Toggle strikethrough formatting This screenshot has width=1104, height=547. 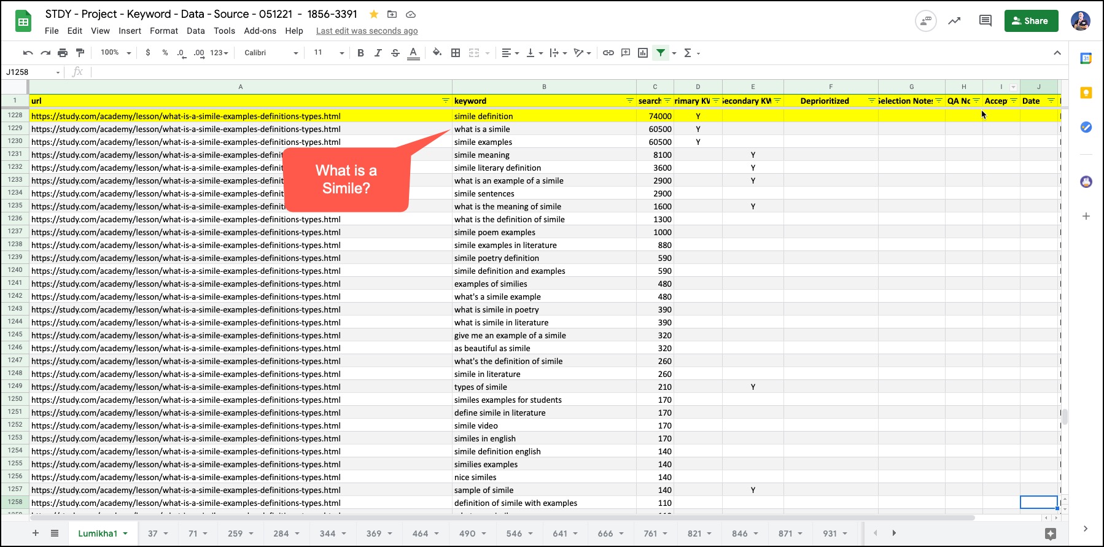point(395,53)
